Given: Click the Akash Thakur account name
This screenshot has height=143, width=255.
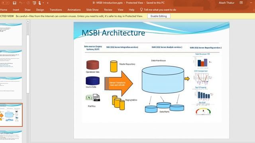Looking at the screenshot, I should click(227, 3).
